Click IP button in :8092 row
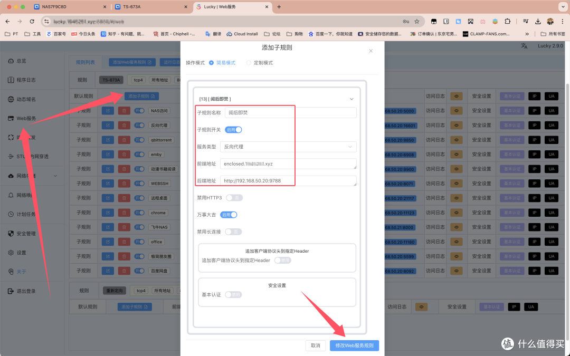 pyautogui.click(x=534, y=271)
